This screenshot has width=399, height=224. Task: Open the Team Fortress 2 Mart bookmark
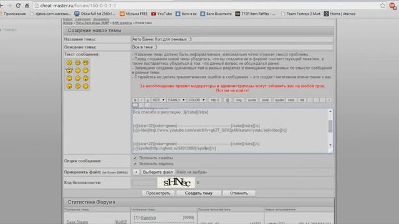(x=300, y=14)
